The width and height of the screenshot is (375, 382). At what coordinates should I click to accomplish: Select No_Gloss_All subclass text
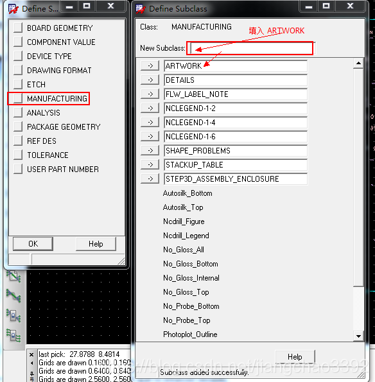coord(184,250)
